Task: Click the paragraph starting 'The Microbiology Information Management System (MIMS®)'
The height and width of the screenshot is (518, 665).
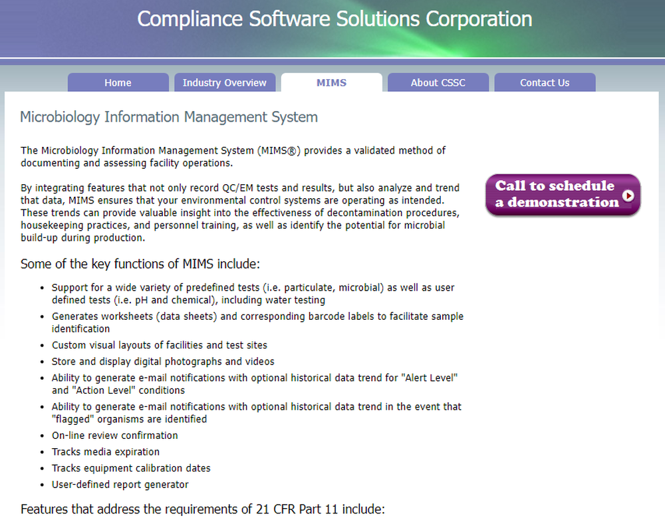Action: click(x=233, y=156)
